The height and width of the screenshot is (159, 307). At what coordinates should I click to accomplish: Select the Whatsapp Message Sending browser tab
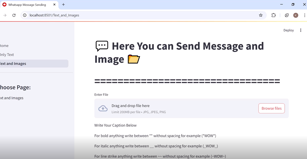pos(29,5)
